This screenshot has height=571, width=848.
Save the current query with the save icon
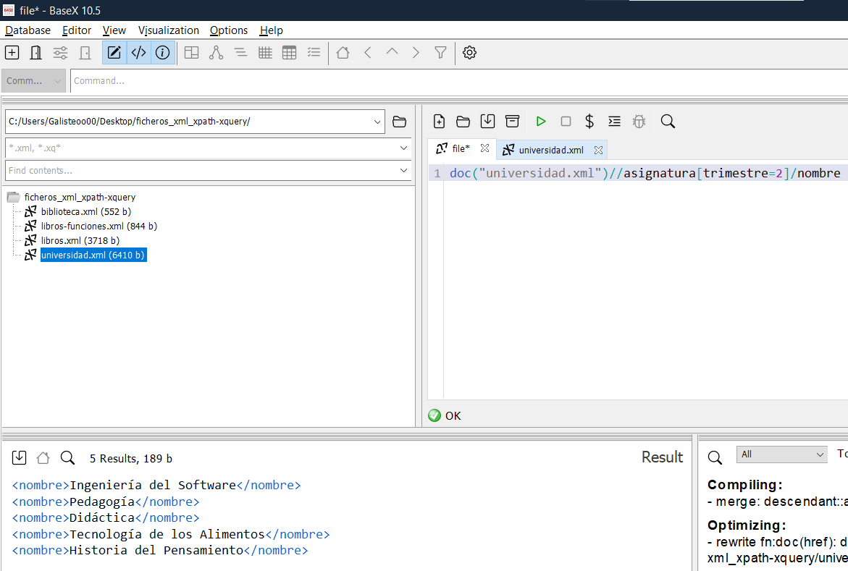[x=487, y=121]
